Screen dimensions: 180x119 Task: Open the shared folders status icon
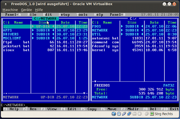[x=134, y=114]
